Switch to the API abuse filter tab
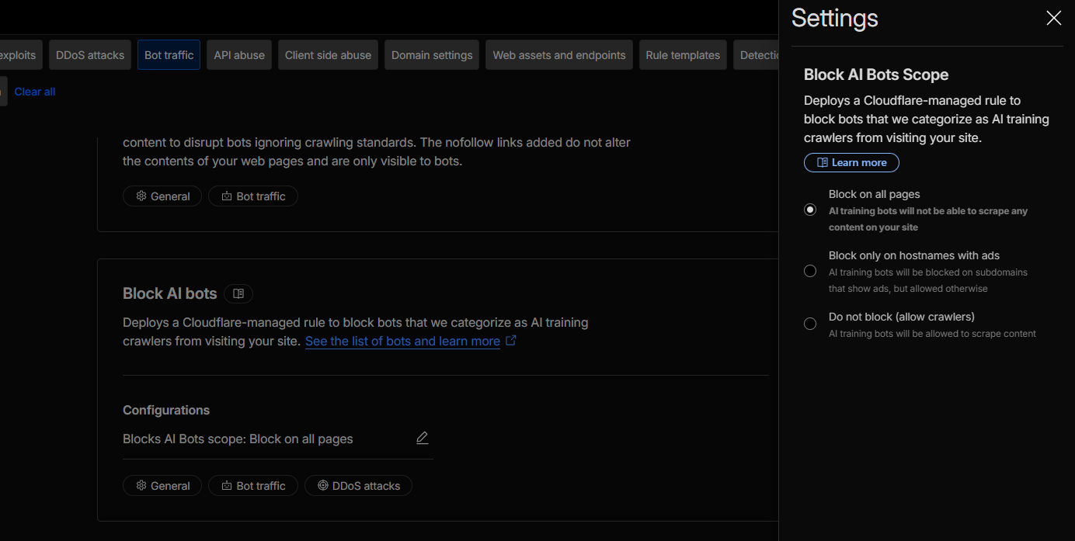The image size is (1075, 541). pyautogui.click(x=239, y=55)
